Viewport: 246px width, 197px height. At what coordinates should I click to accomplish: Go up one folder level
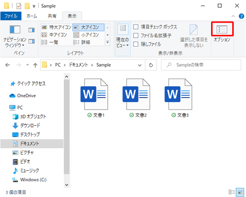coord(35,65)
